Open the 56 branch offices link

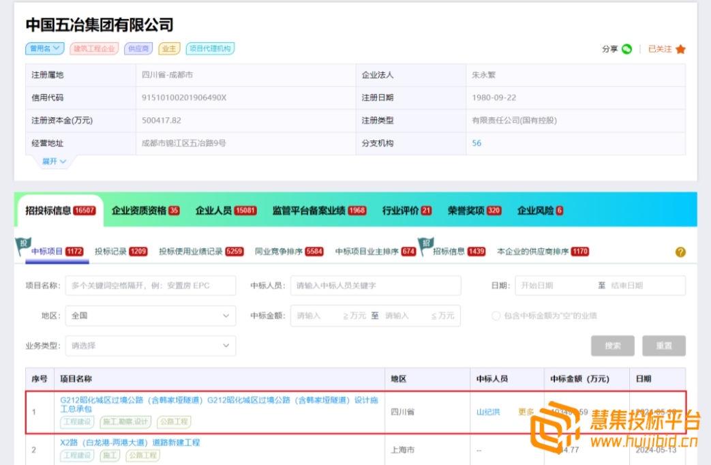[476, 143]
